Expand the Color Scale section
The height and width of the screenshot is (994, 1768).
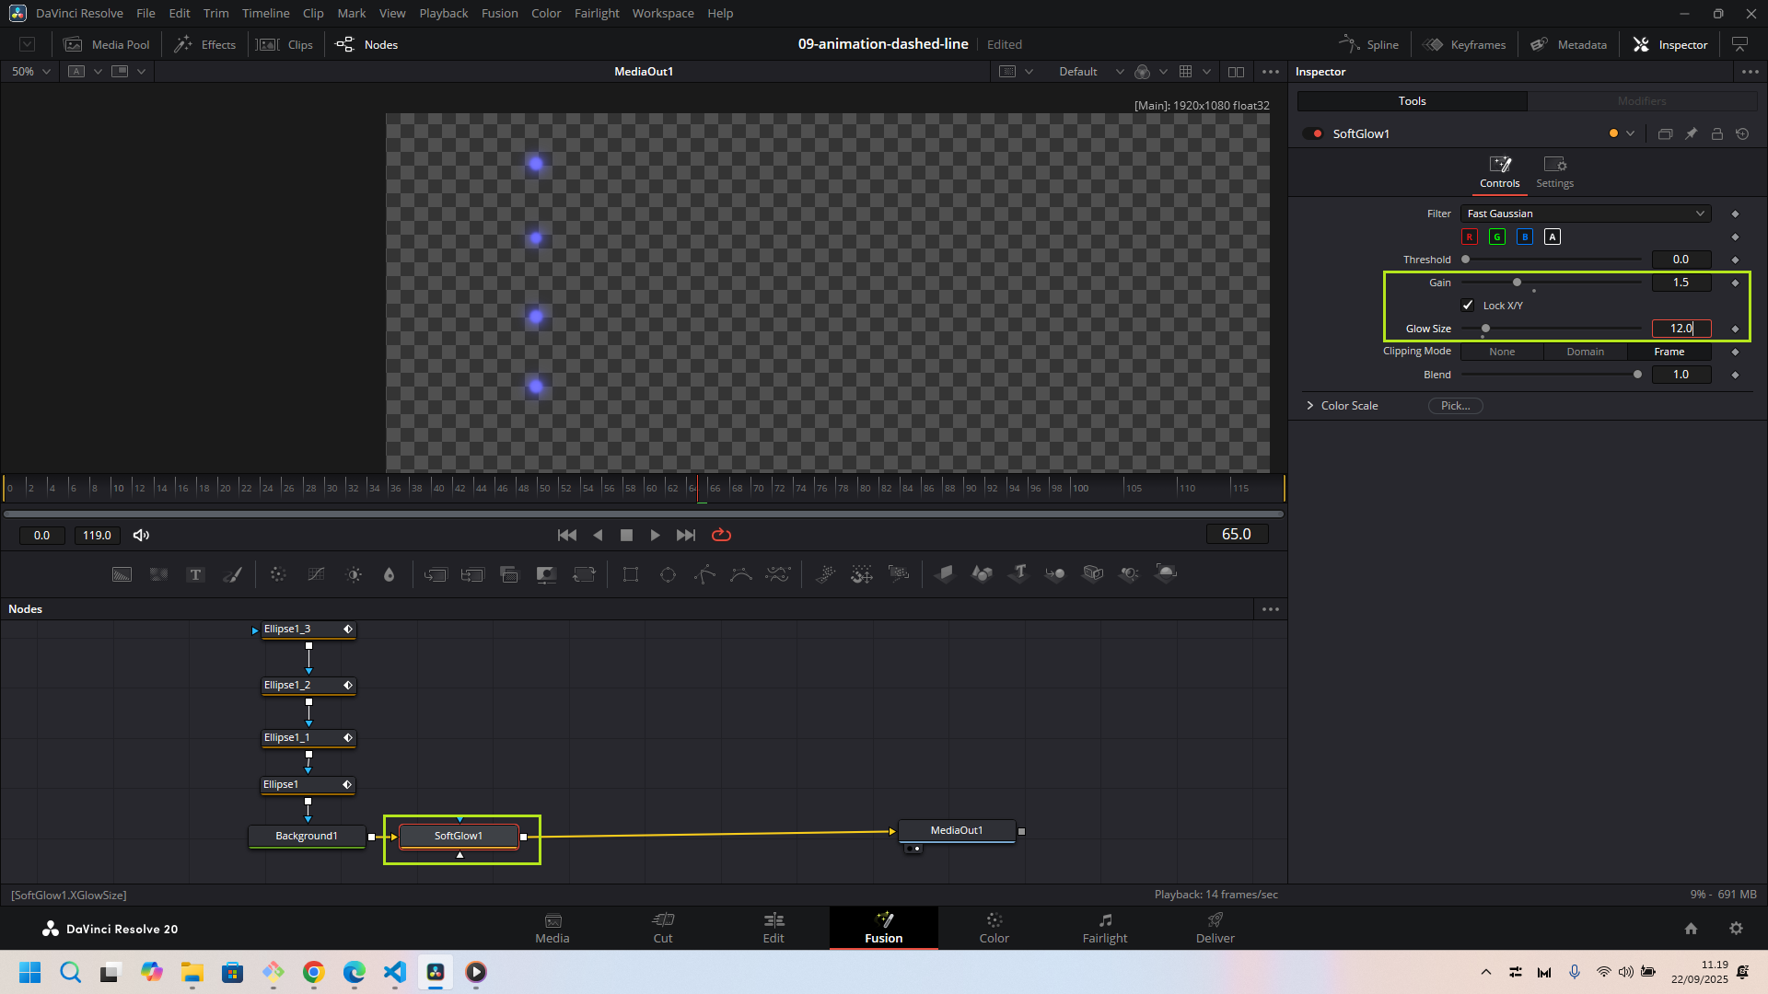[1310, 406]
